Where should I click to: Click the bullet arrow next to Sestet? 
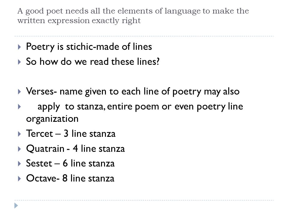pyautogui.click(x=19, y=164)
